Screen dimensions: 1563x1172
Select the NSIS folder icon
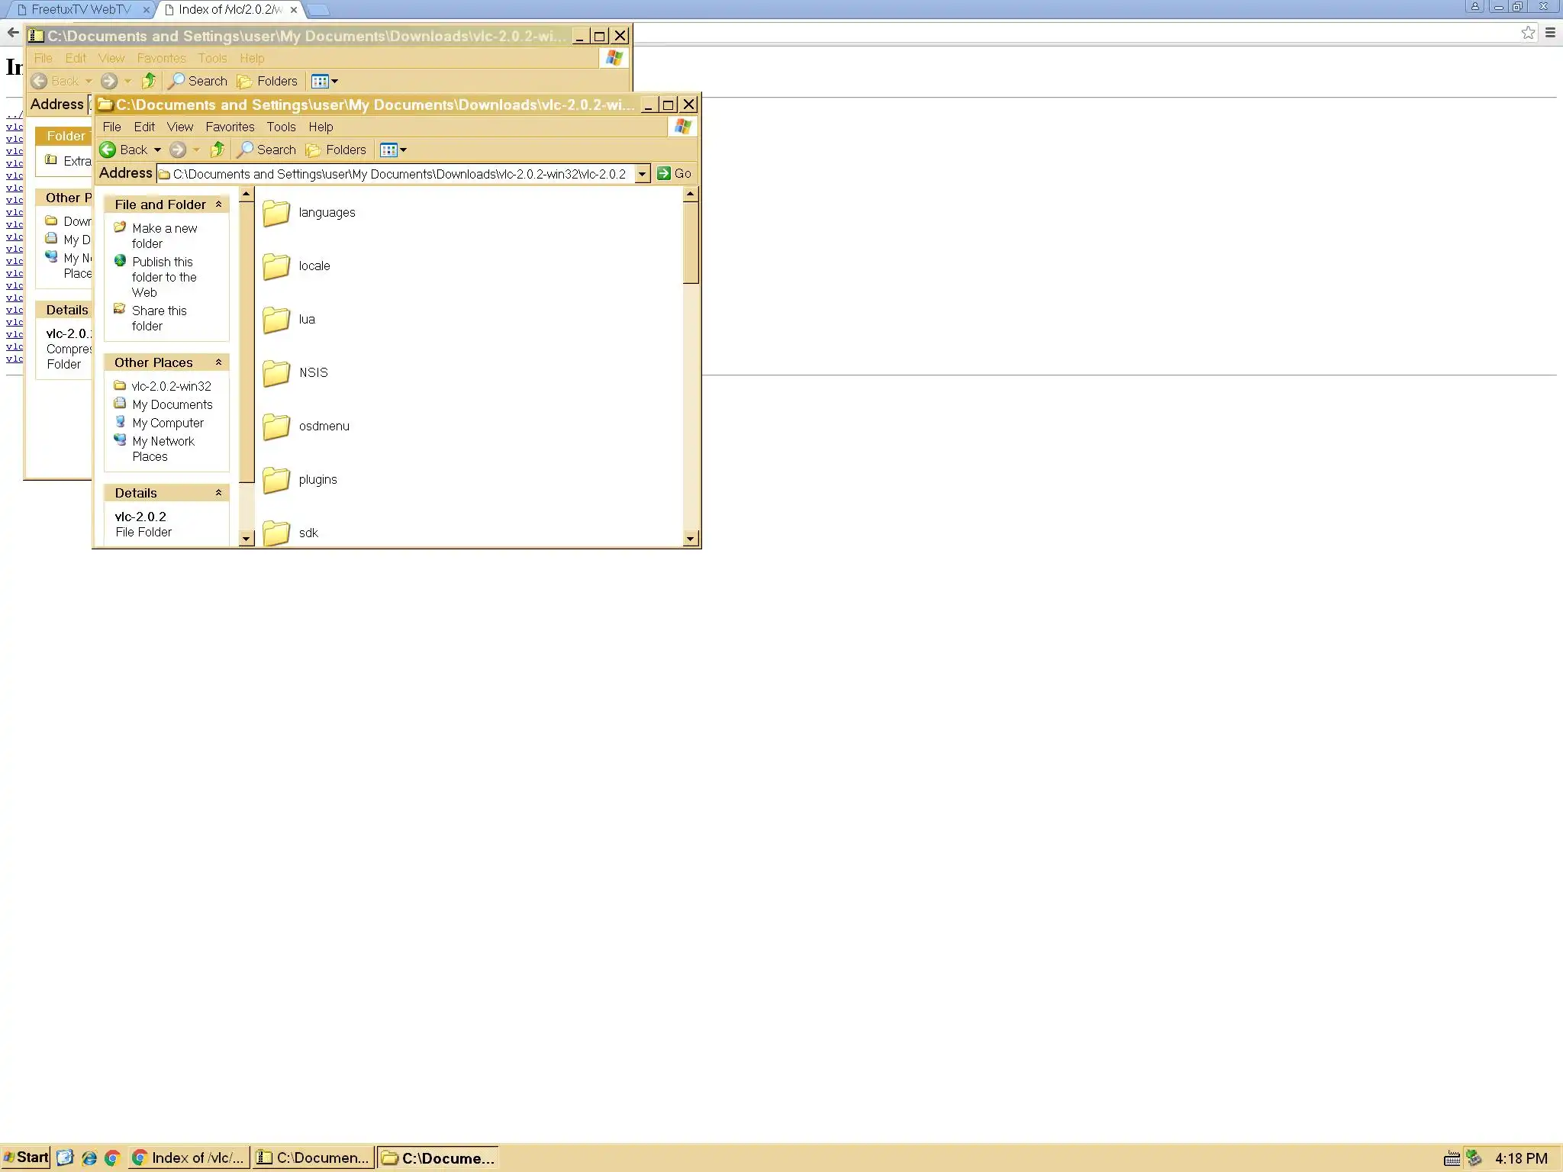276,373
